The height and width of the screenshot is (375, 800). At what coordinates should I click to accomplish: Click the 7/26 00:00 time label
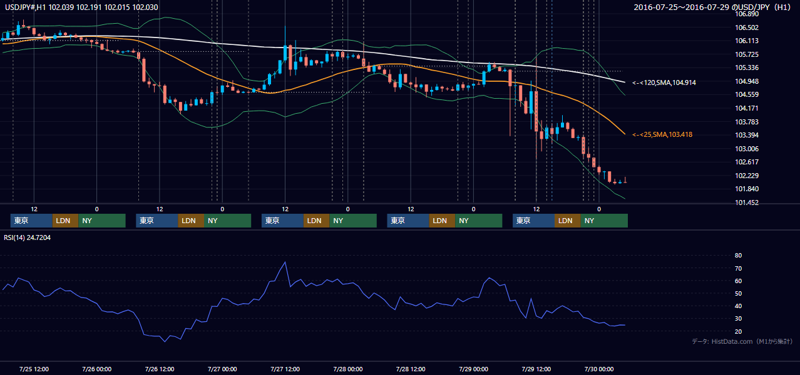97,369
